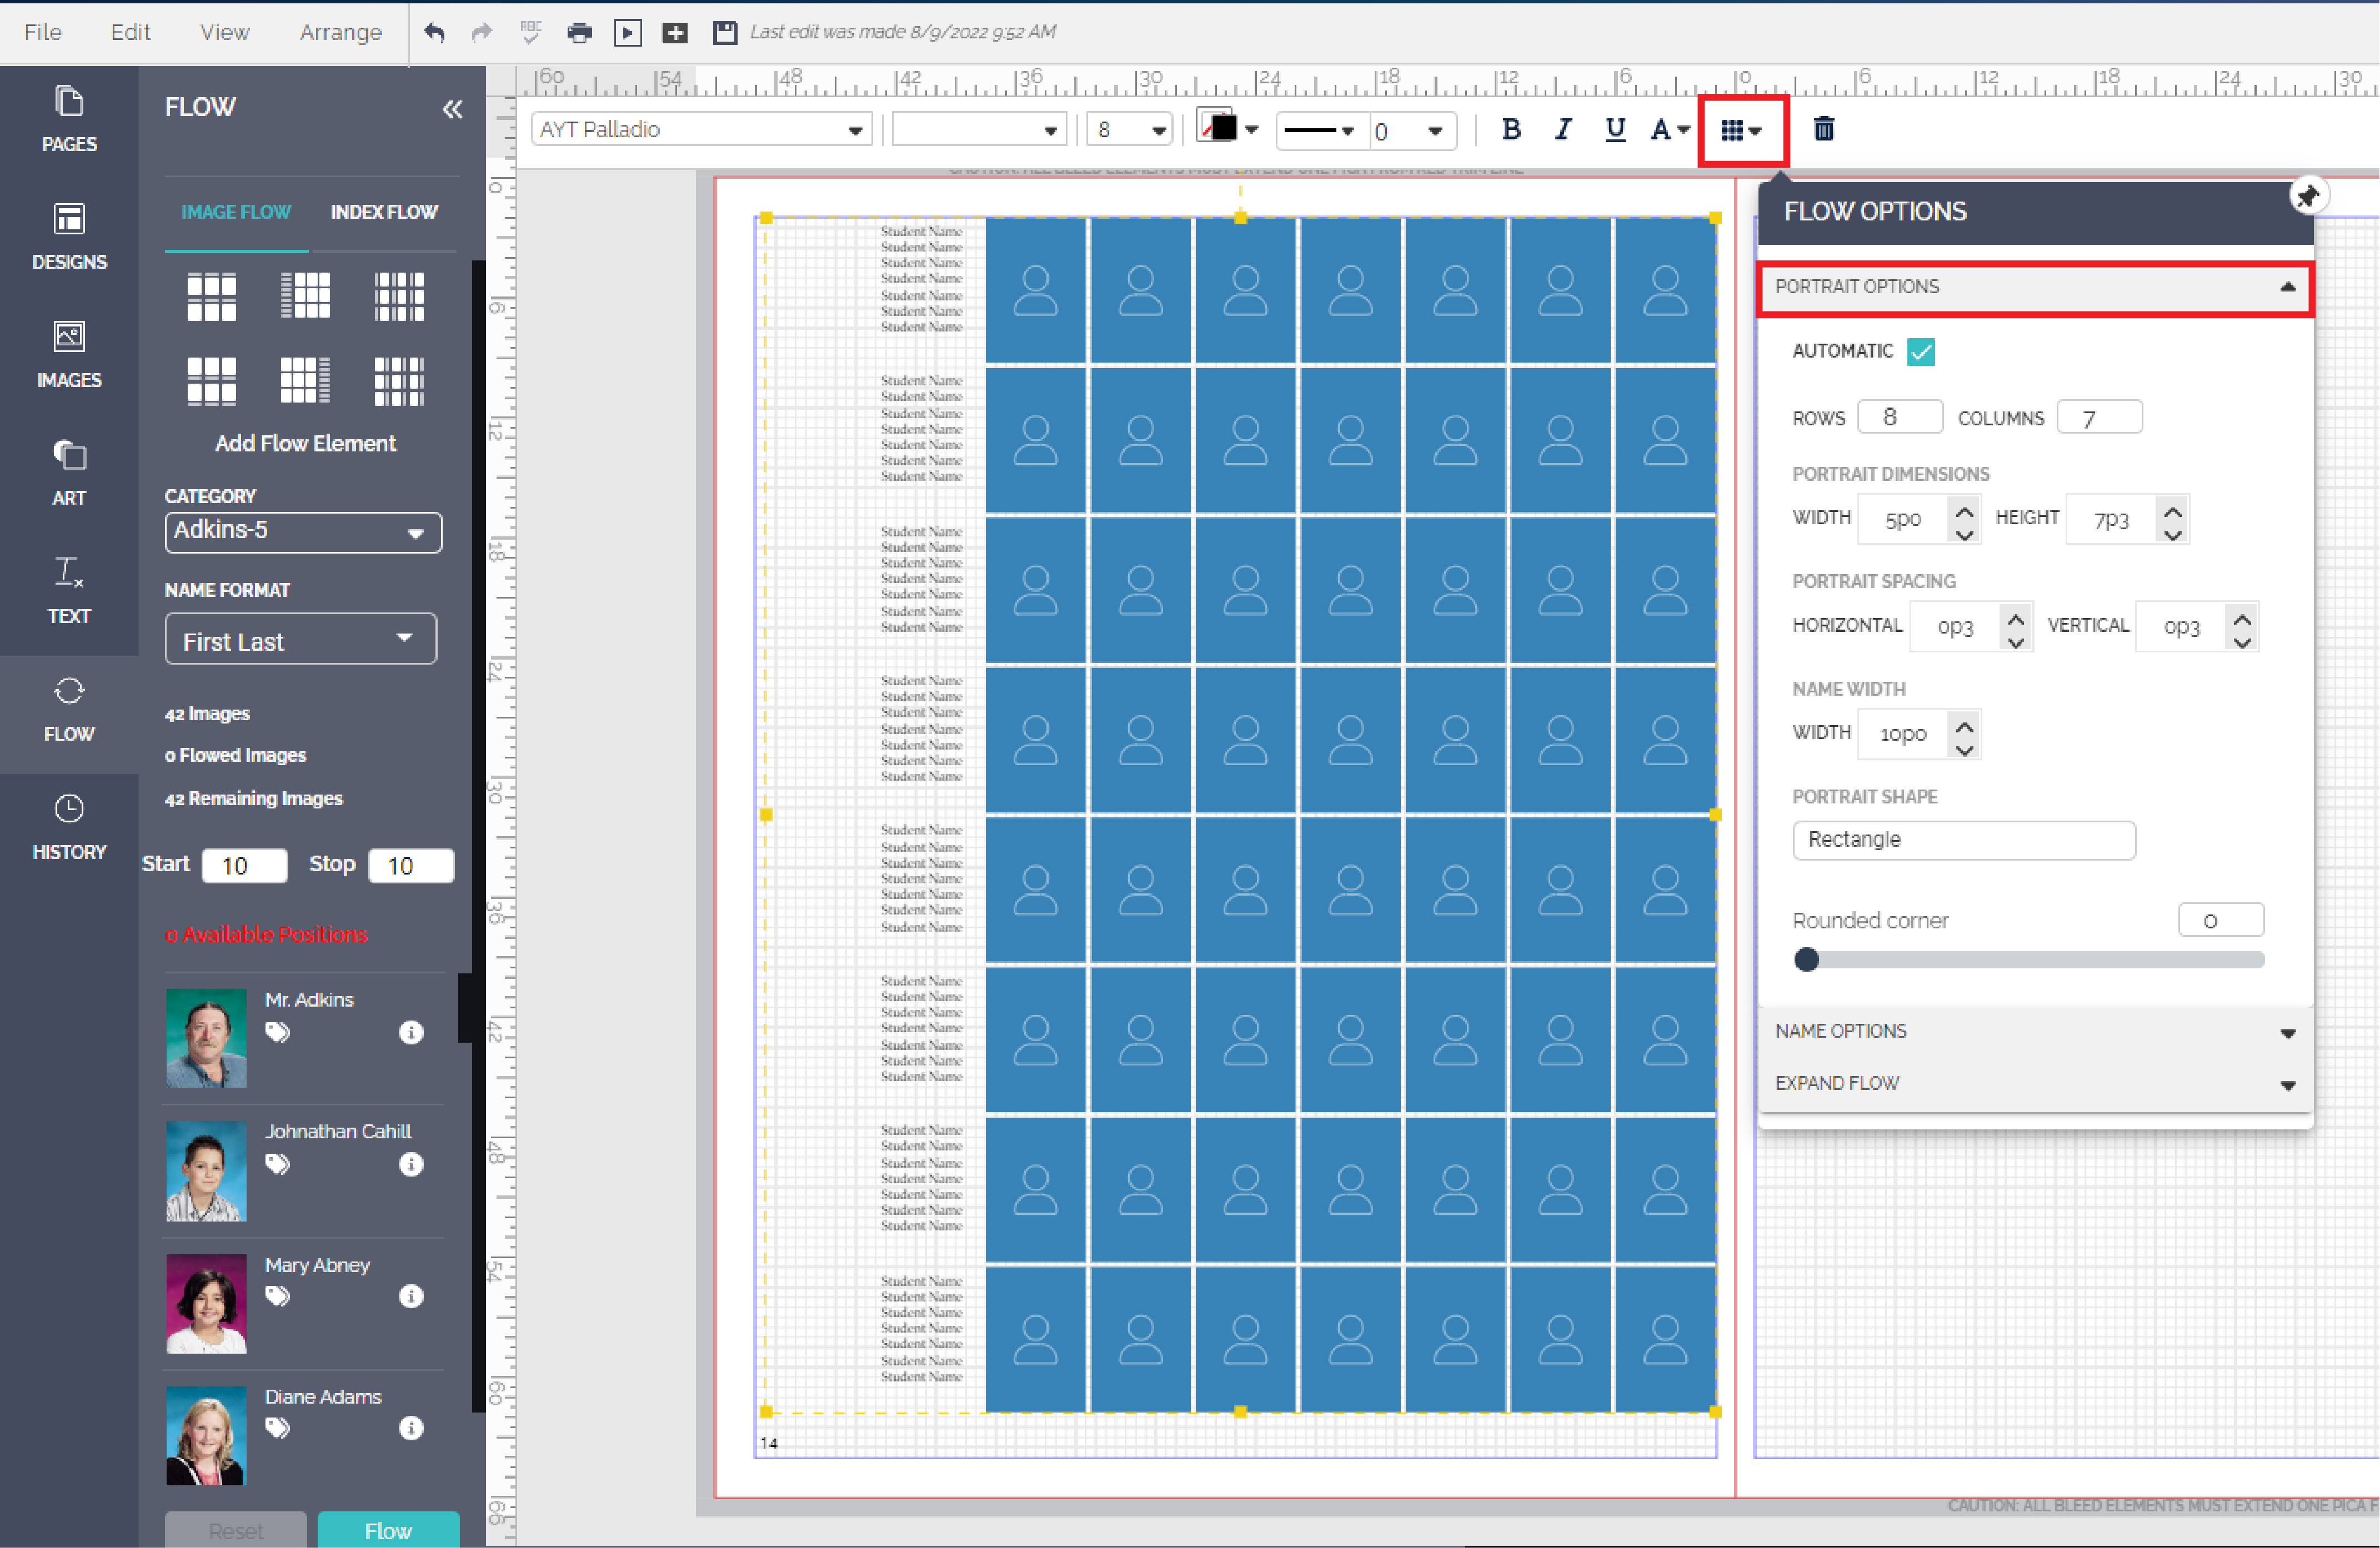This screenshot has width=2380, height=1548.
Task: Click the Print icon
Action: coord(579,32)
